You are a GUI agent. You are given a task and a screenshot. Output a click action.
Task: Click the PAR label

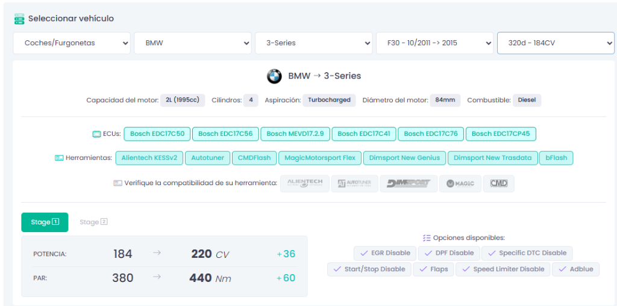coord(40,278)
